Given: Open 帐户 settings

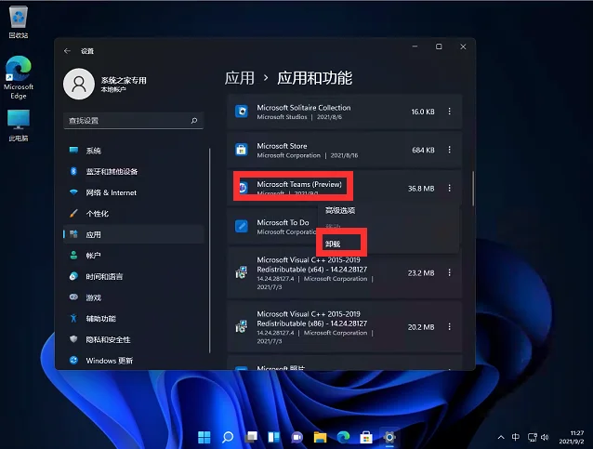Looking at the screenshot, I should [134, 256].
